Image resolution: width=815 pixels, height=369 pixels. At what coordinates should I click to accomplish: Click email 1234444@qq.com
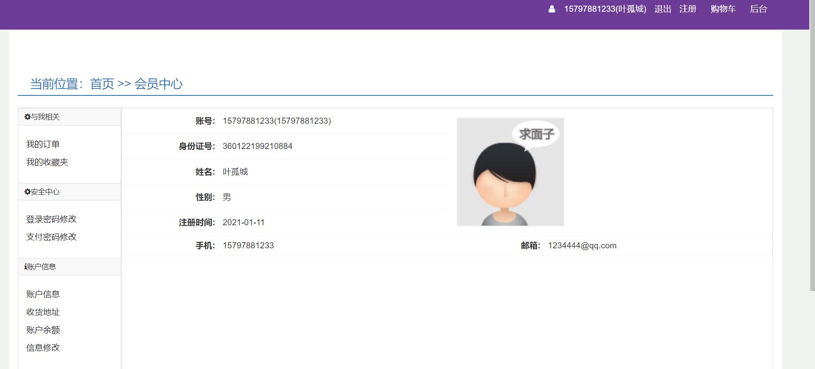(x=582, y=245)
